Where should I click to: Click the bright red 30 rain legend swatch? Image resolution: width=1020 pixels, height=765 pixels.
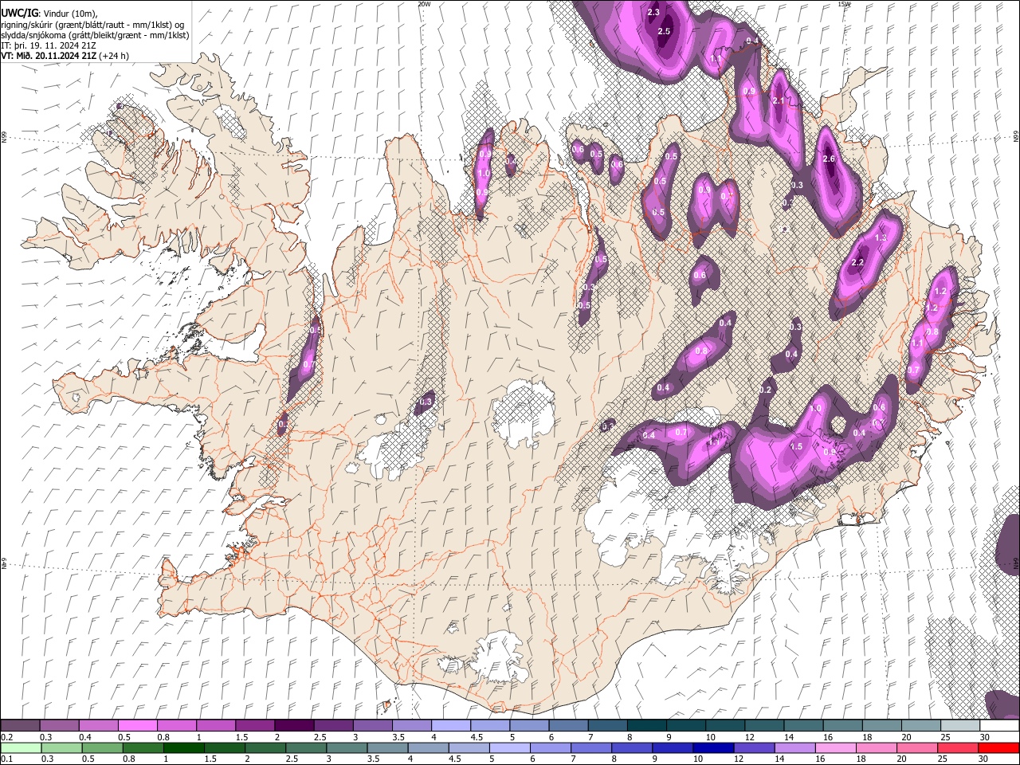click(998, 747)
